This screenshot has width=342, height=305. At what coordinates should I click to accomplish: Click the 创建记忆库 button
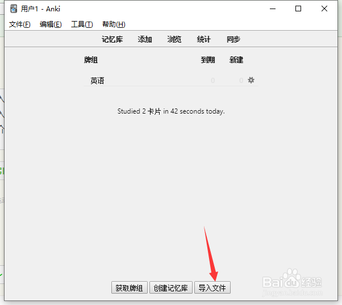point(171,287)
